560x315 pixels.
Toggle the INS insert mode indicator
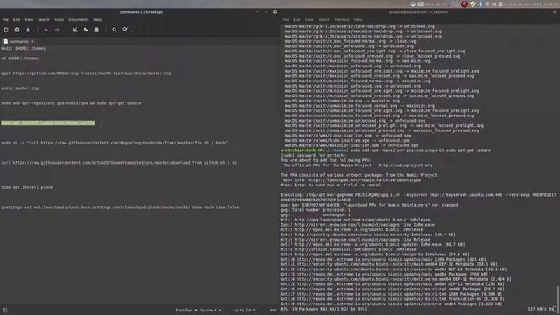click(x=272, y=310)
